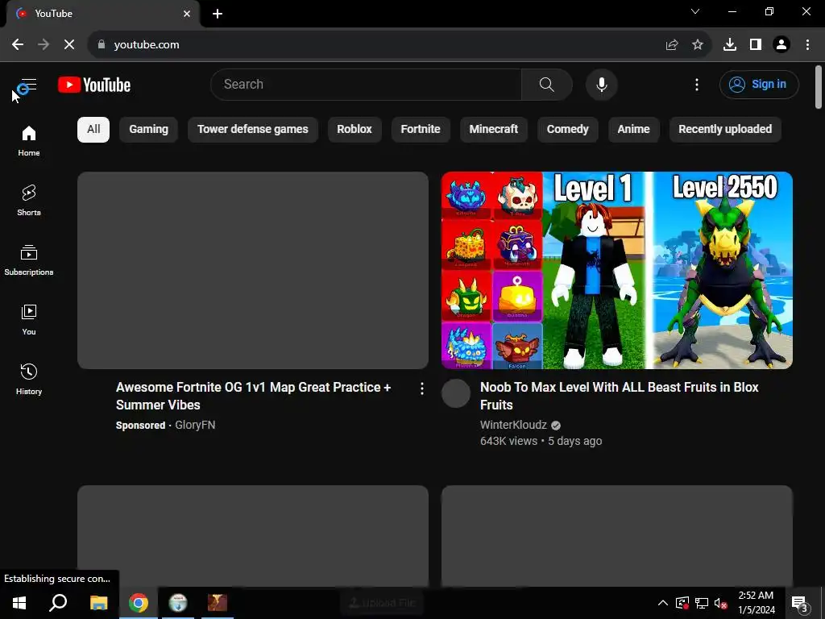
Task: Select the Fortnite filter chip
Action: [x=421, y=130]
